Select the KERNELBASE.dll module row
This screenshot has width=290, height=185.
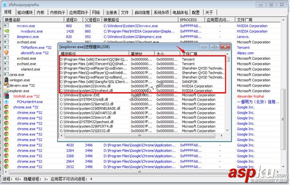coord(142,108)
